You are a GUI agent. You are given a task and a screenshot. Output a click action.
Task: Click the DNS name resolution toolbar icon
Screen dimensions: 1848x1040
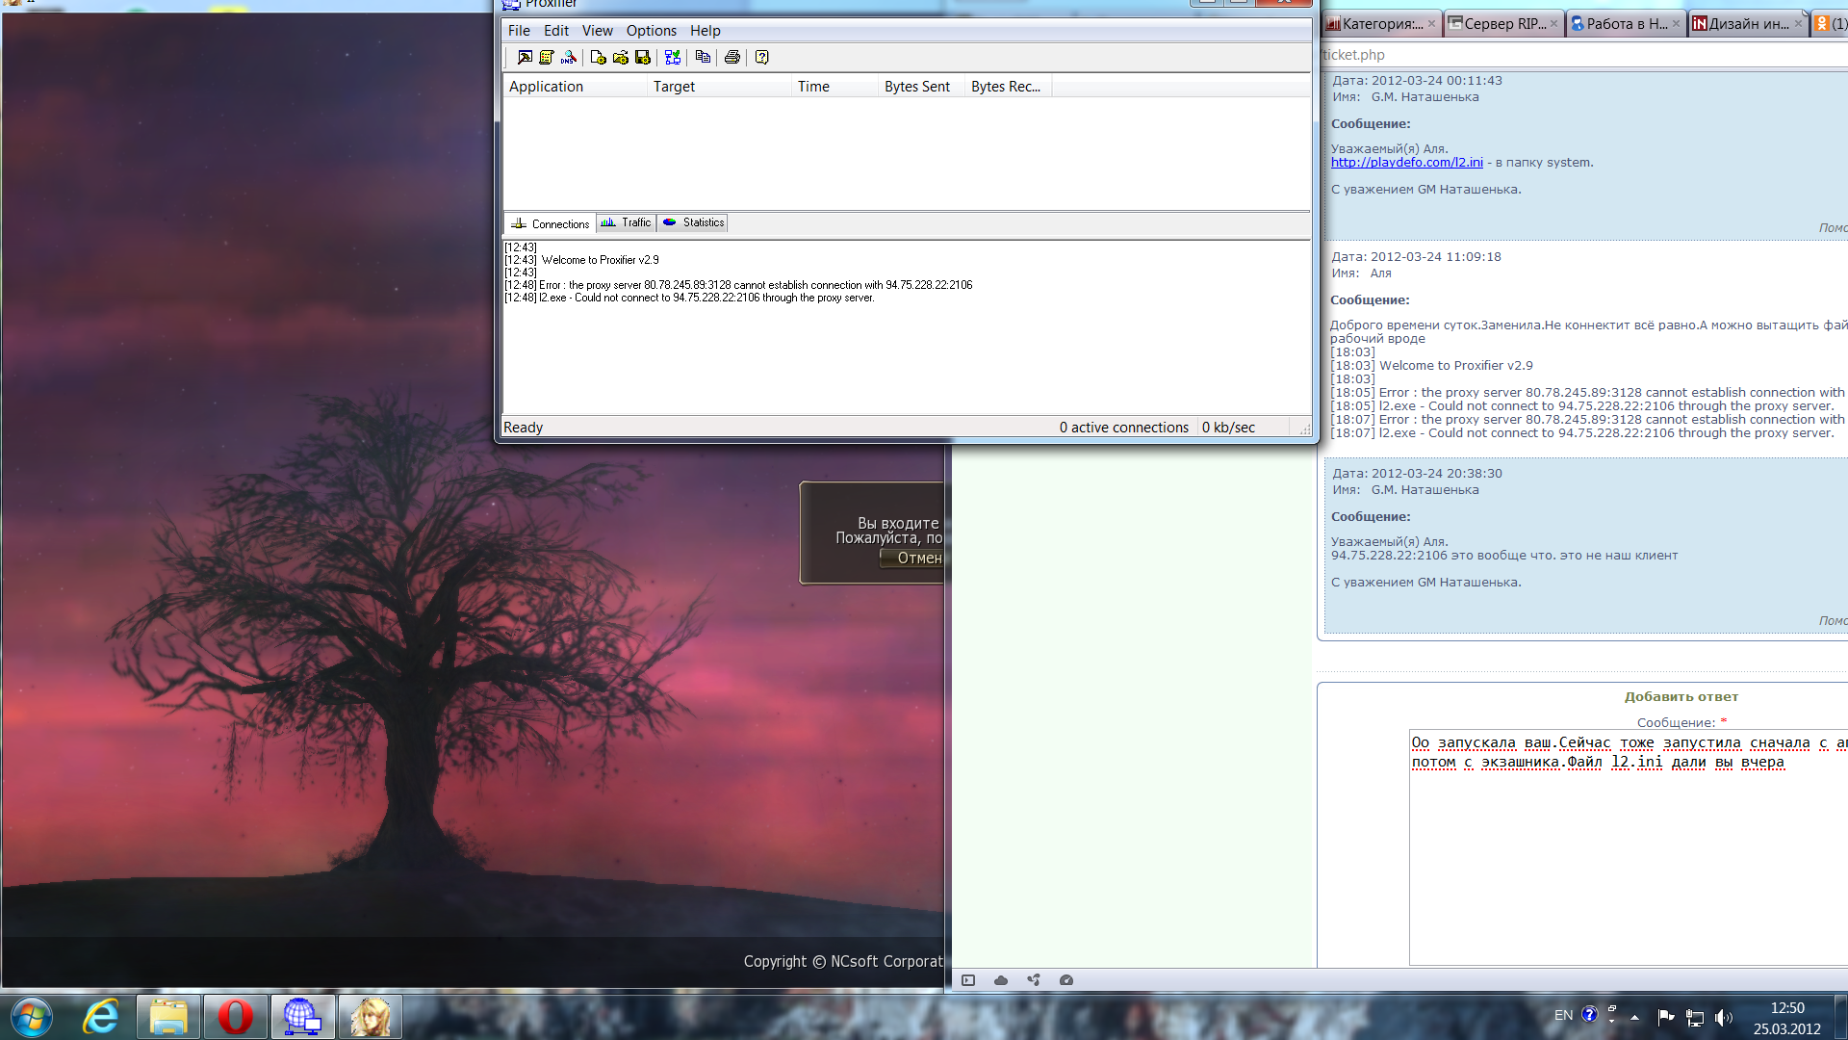(569, 58)
